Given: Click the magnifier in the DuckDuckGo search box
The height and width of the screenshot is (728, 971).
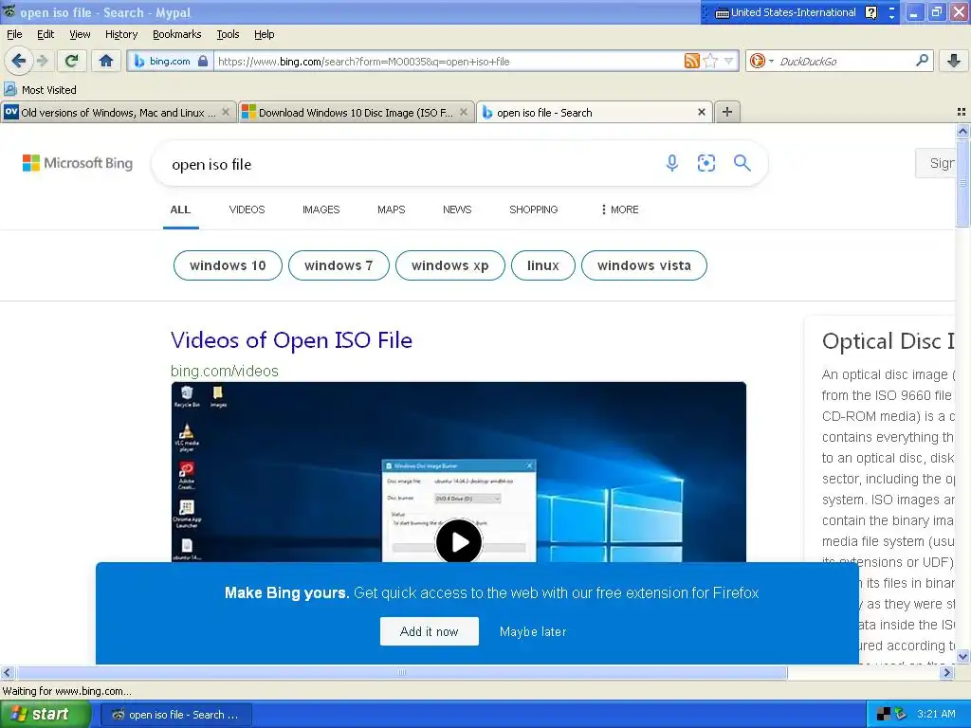Looking at the screenshot, I should point(922,61).
